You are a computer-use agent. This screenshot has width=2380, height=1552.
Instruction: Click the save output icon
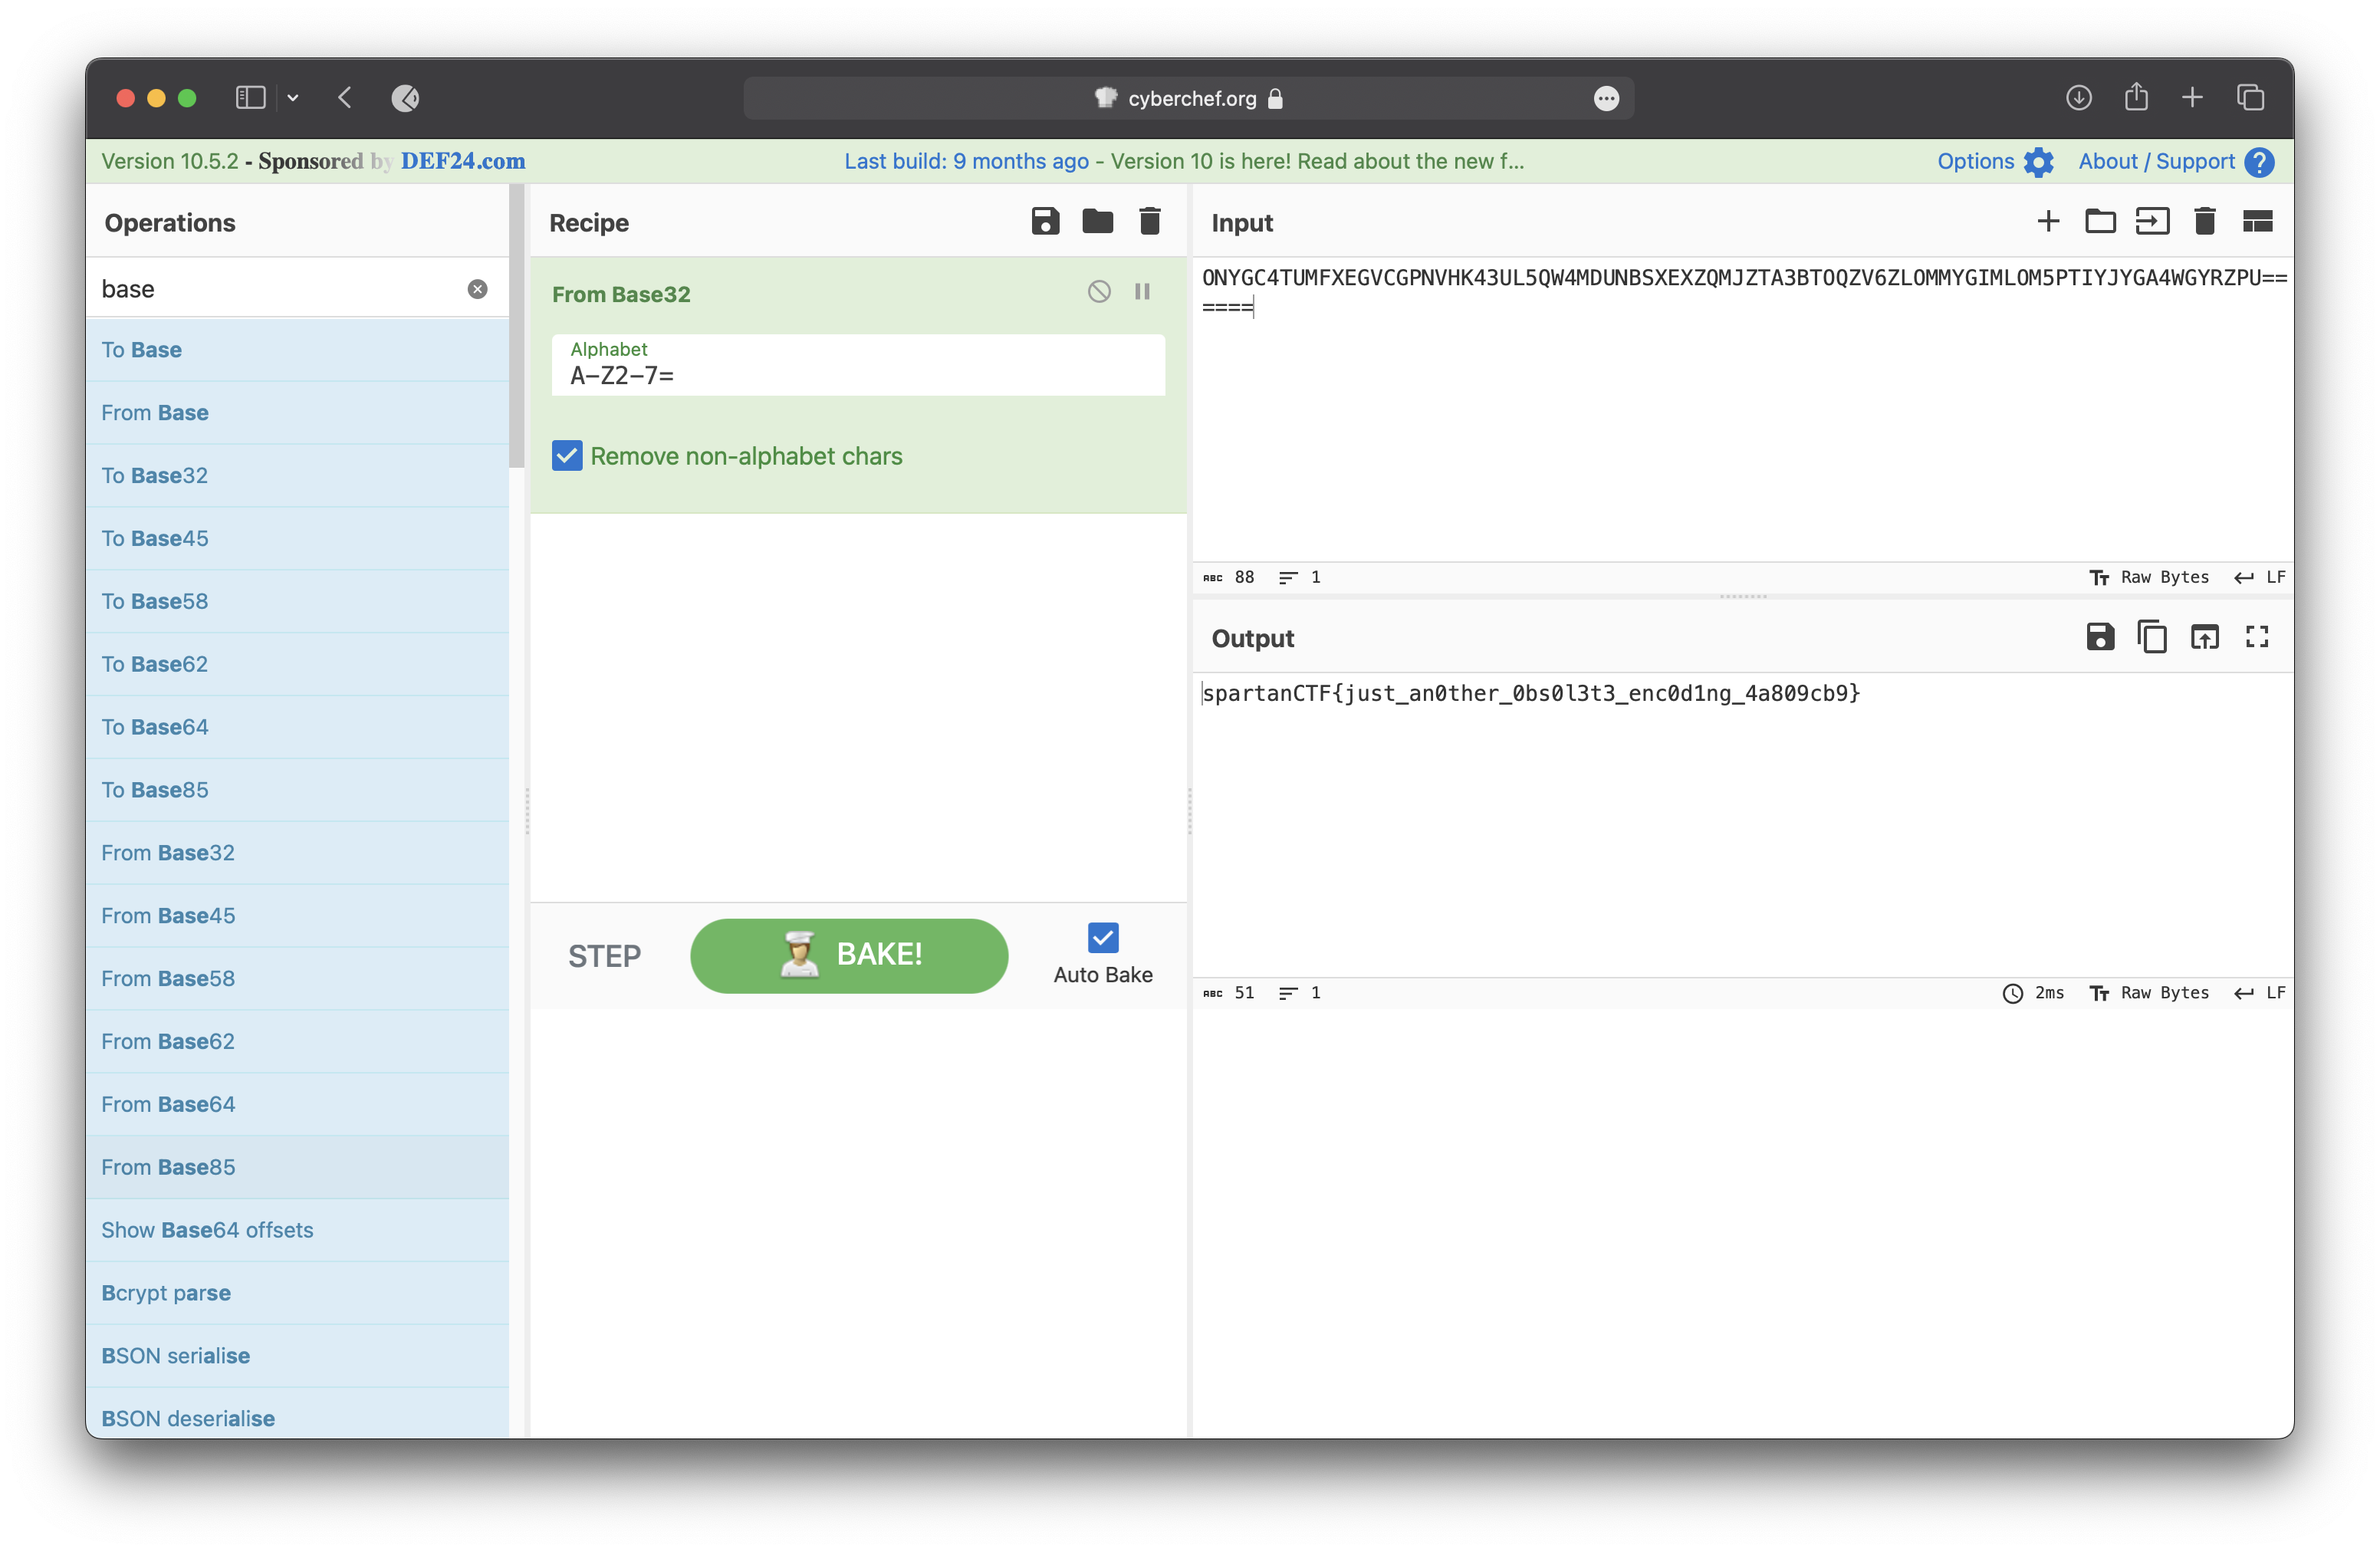point(2101,636)
